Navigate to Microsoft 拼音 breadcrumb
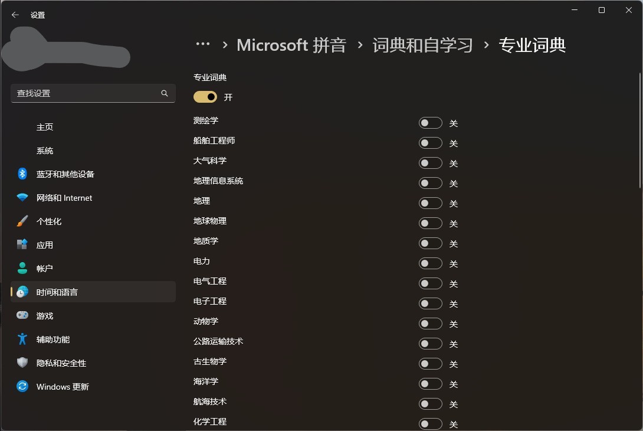 291,45
